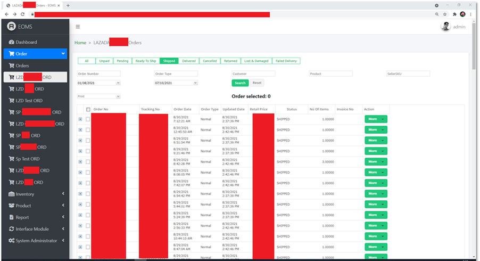Switch to the Pending tab
Screen dimensions: 480x261
pyautogui.click(x=122, y=61)
